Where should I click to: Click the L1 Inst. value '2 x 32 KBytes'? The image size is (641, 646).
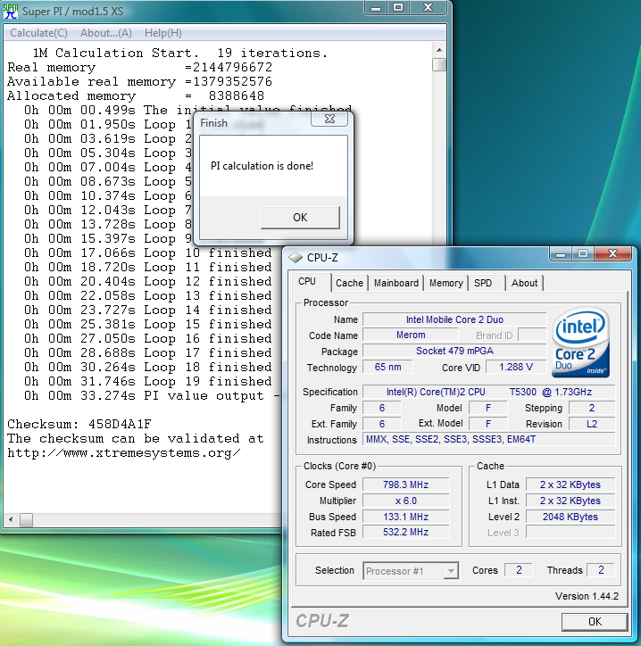tap(570, 501)
